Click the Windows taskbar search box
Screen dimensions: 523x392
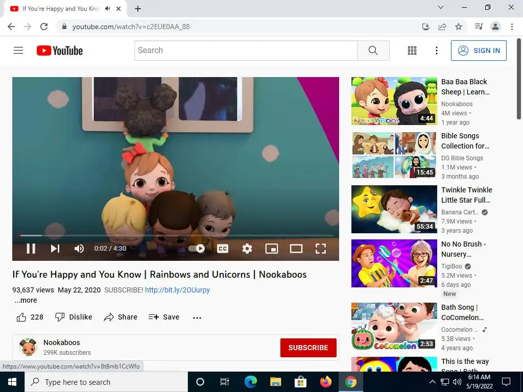coord(106,382)
